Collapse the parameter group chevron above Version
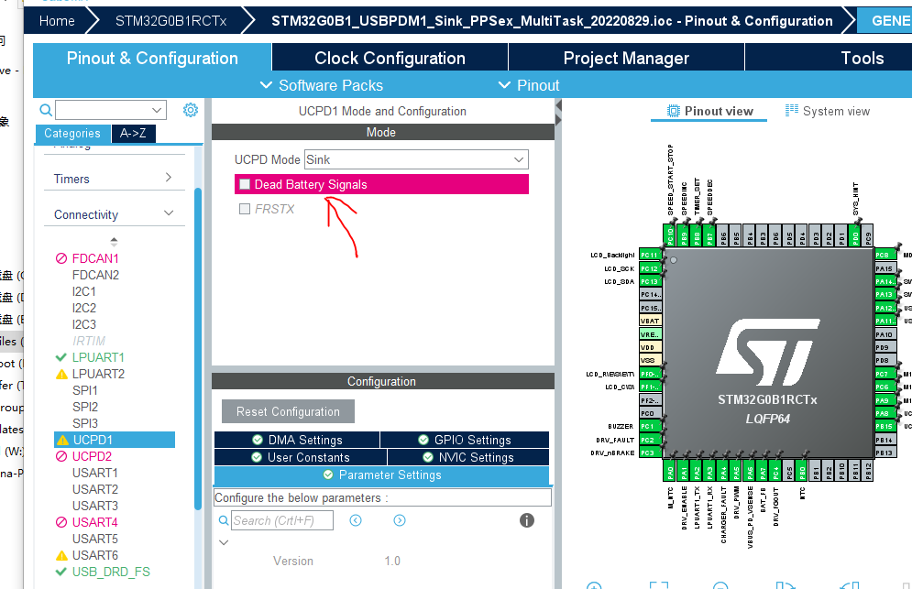 pos(224,542)
